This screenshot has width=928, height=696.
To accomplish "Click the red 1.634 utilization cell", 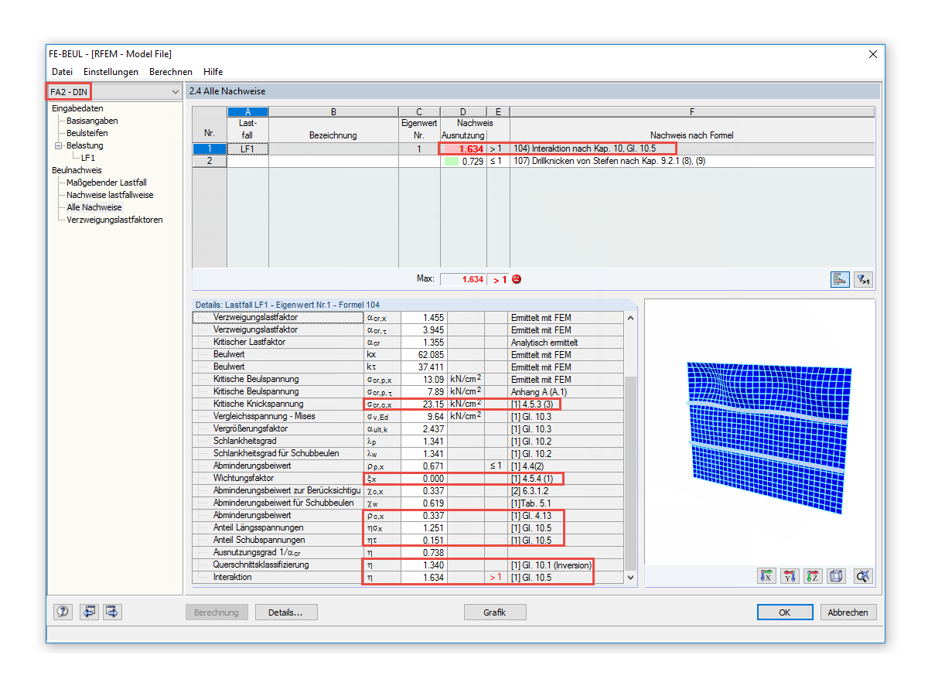I will pyautogui.click(x=463, y=148).
